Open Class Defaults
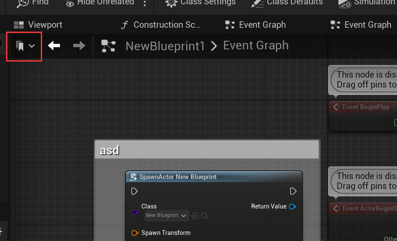The height and width of the screenshot is (241, 397). [287, 3]
